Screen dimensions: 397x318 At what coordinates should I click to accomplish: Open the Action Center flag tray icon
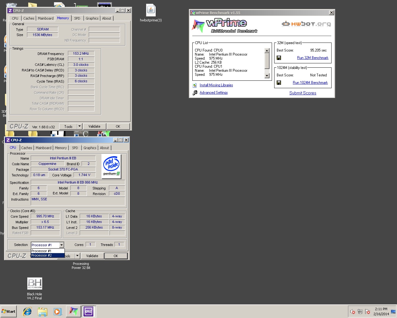tap(368, 311)
